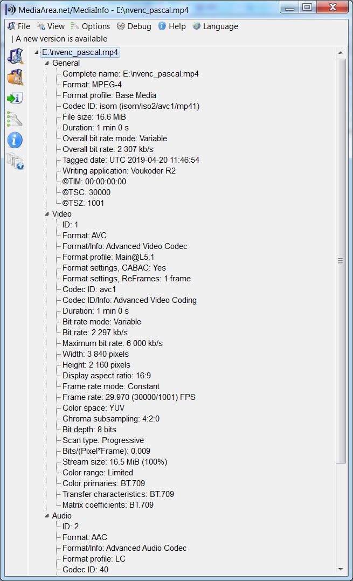The image size is (353, 581).
Task: Select 'Bit rate: 2 297 kb/s' row
Action: point(95,333)
